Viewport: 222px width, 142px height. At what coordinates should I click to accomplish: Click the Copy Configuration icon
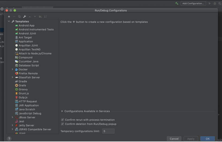[x=20, y=17]
